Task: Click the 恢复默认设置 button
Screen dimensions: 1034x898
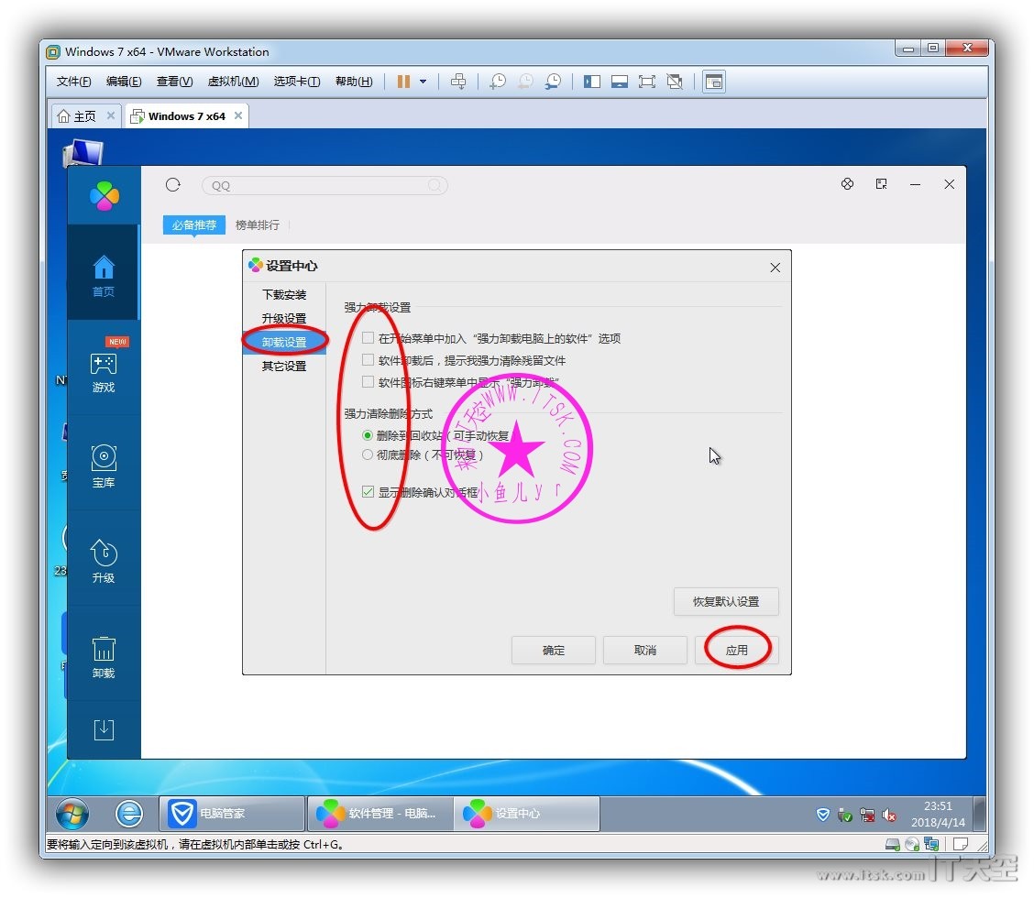Action: click(726, 602)
